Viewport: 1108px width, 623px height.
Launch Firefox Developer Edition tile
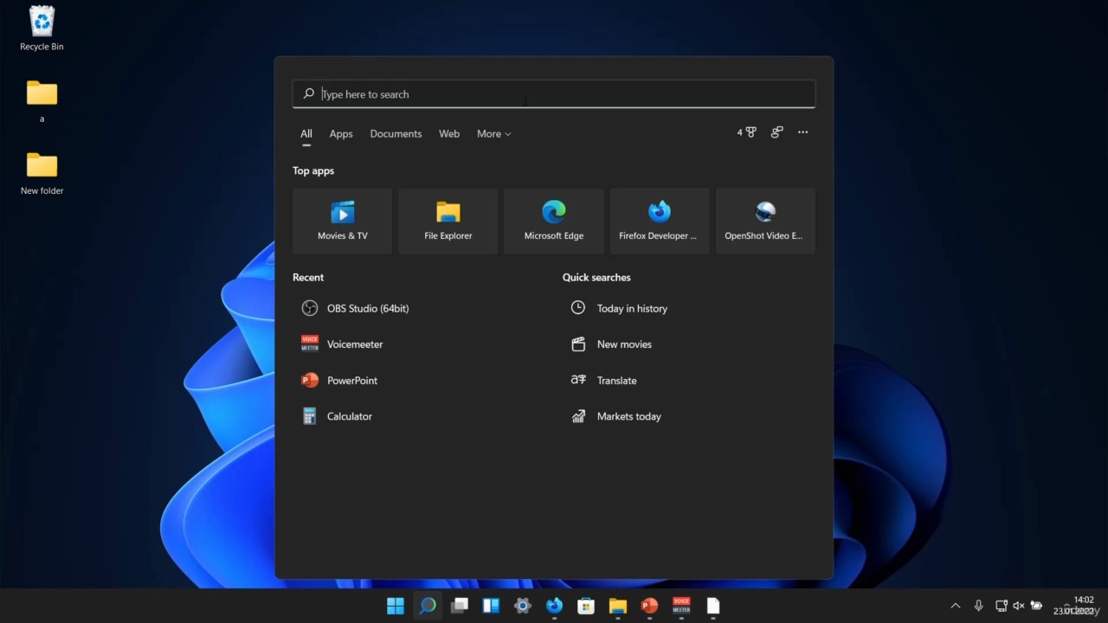click(x=659, y=221)
